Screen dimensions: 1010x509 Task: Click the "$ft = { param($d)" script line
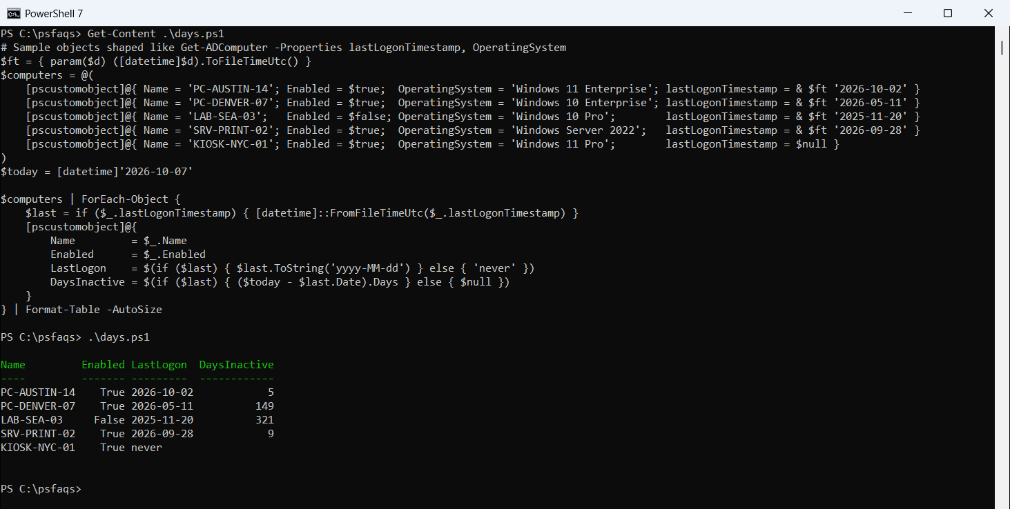(156, 61)
